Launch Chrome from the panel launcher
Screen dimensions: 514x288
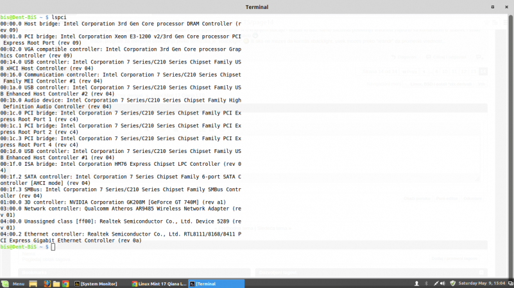(x=65, y=284)
